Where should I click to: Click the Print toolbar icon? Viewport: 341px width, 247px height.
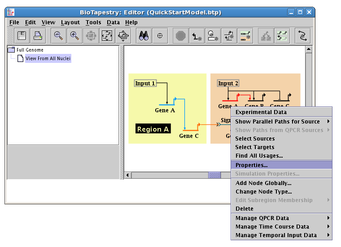click(38, 36)
